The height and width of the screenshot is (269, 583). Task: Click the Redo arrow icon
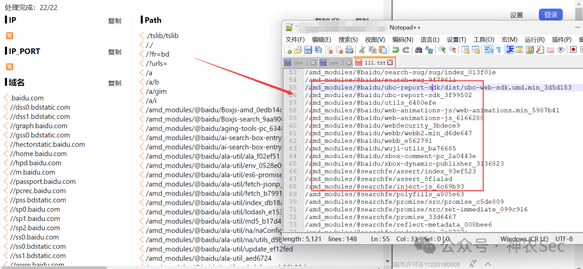pos(406,50)
